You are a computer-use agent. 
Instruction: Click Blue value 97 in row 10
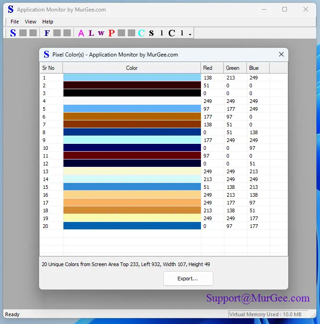click(x=252, y=148)
